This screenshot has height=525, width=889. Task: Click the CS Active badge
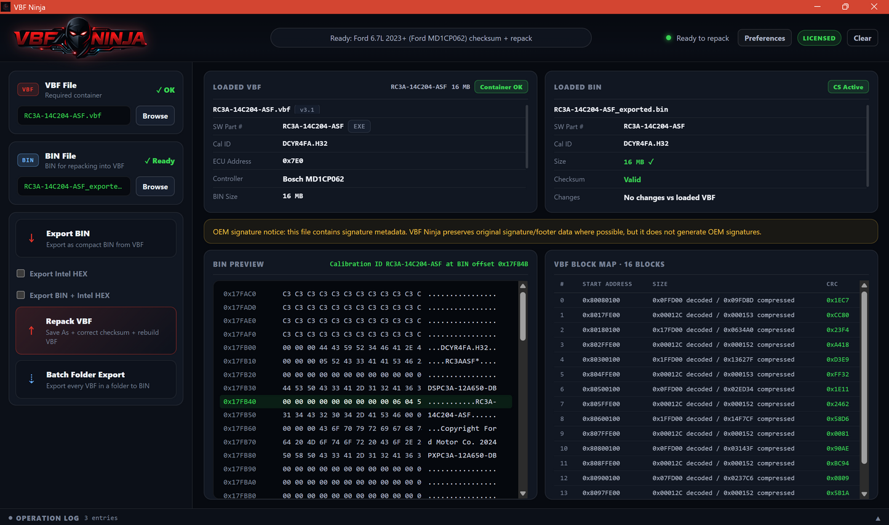click(848, 87)
